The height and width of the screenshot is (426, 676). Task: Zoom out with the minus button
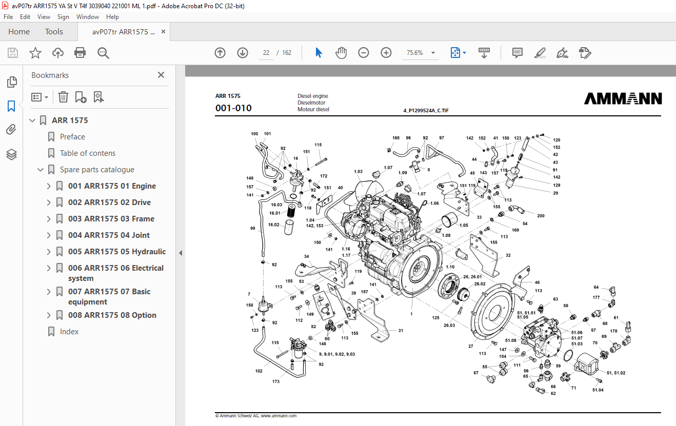pyautogui.click(x=364, y=53)
